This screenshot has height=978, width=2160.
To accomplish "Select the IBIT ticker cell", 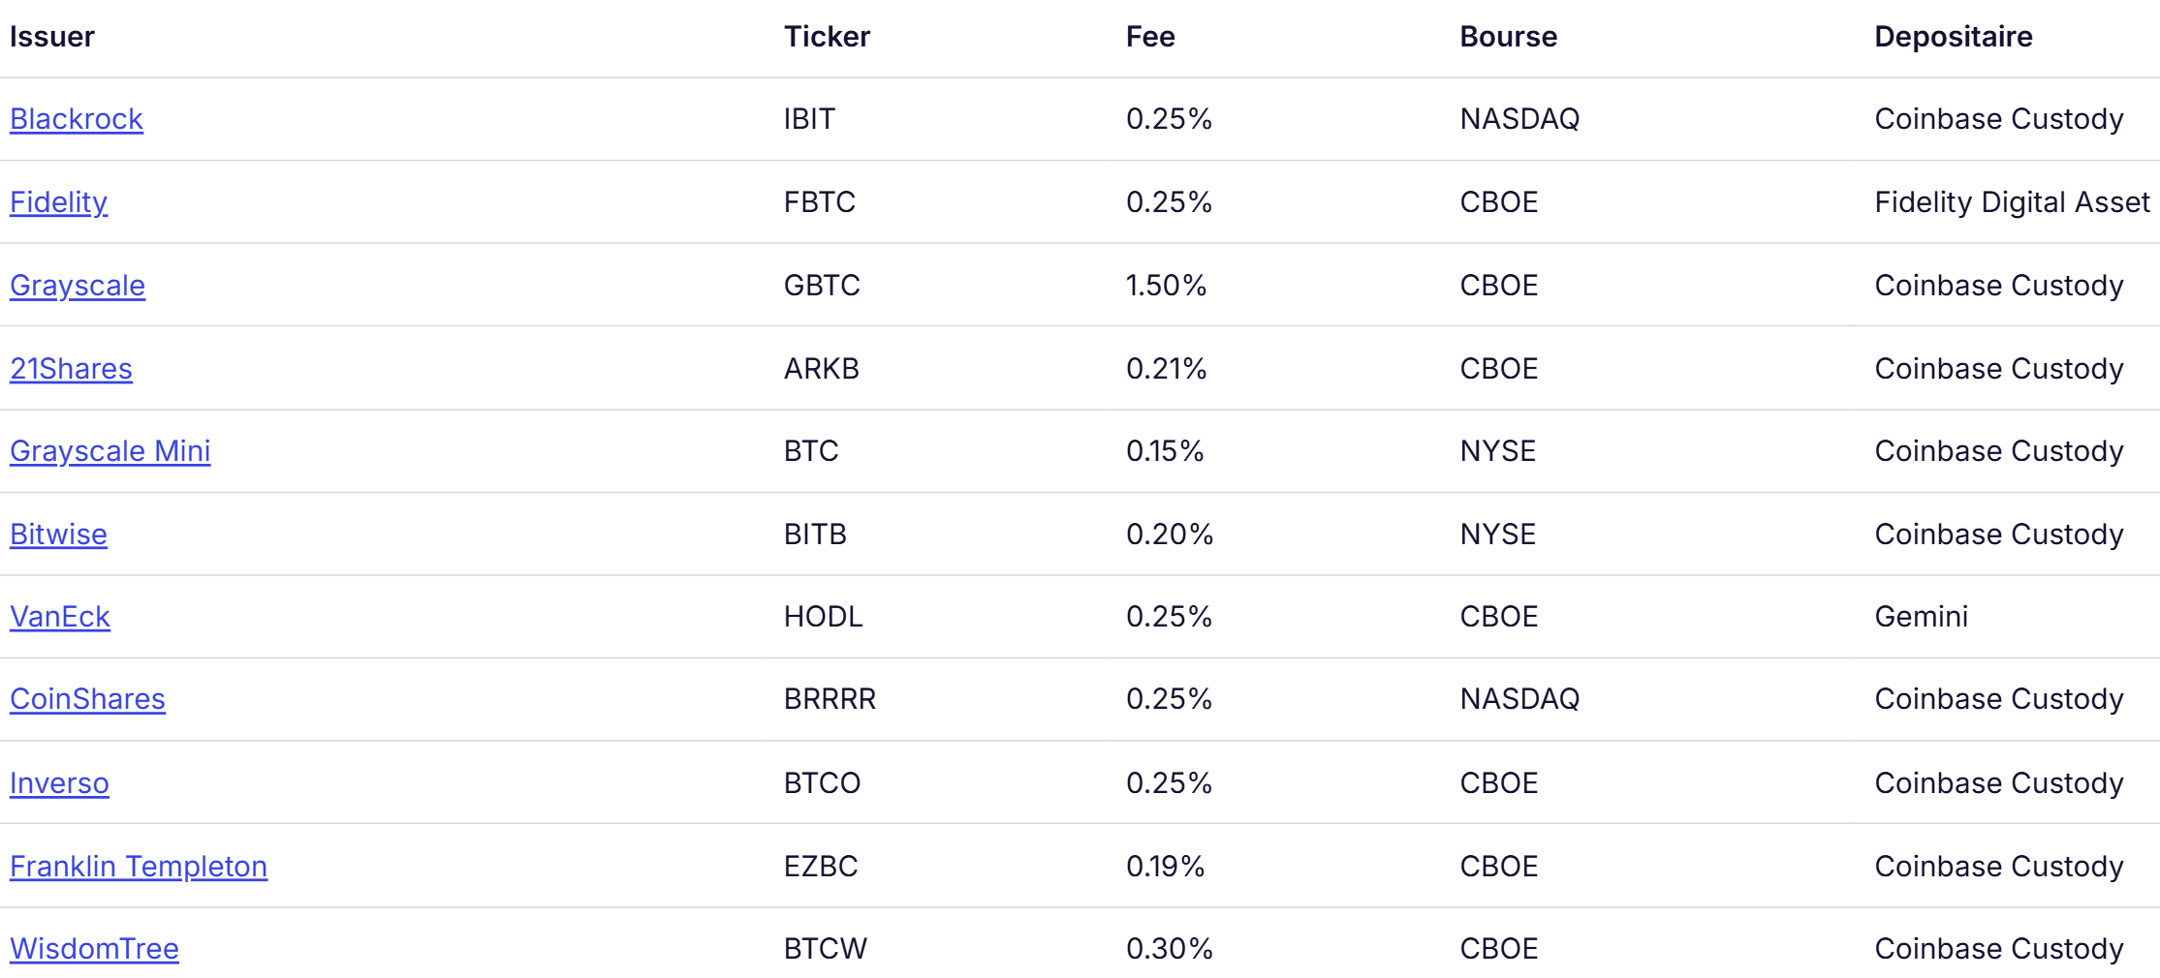I will 809,119.
